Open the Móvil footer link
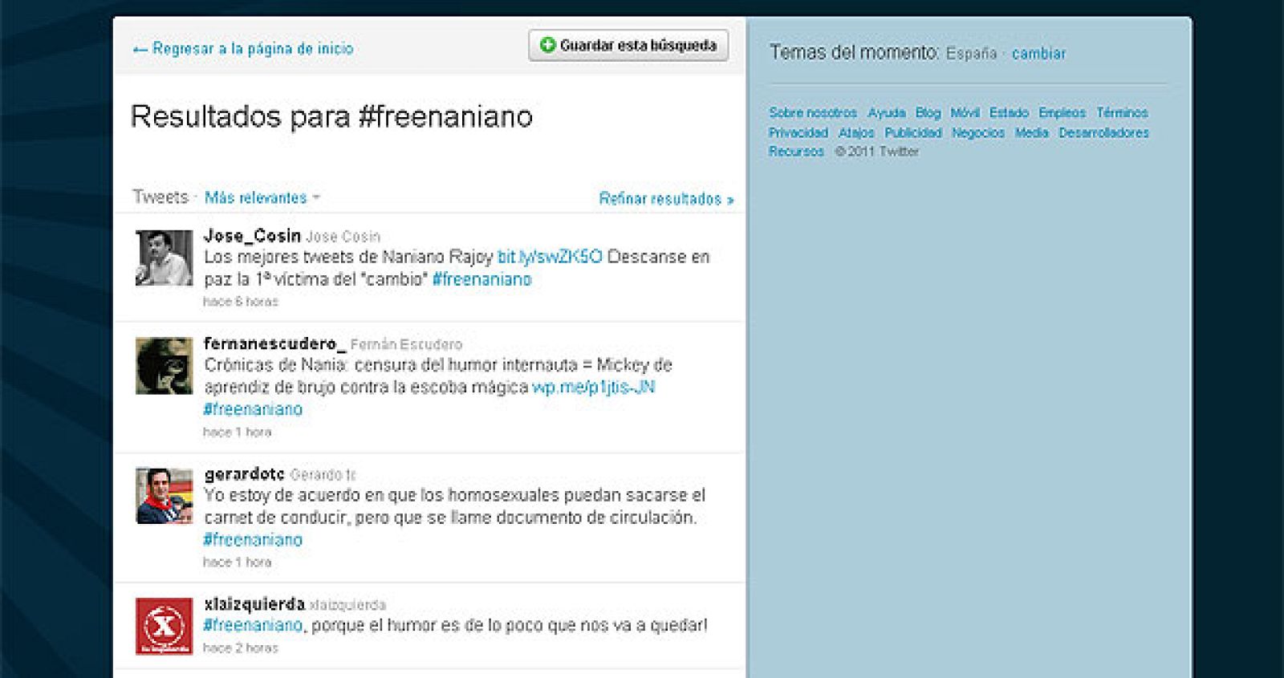The height and width of the screenshot is (678, 1284). 965,112
